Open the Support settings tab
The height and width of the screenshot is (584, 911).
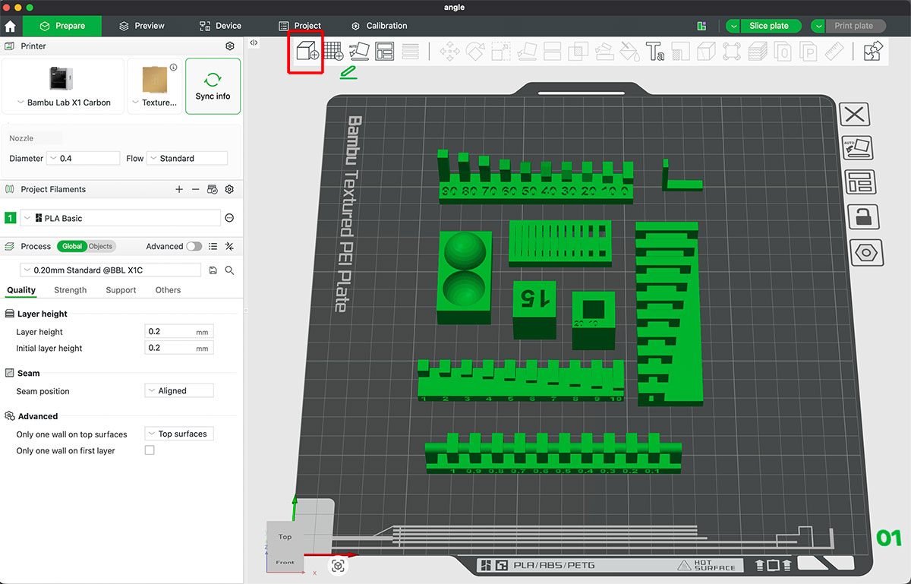tap(121, 290)
